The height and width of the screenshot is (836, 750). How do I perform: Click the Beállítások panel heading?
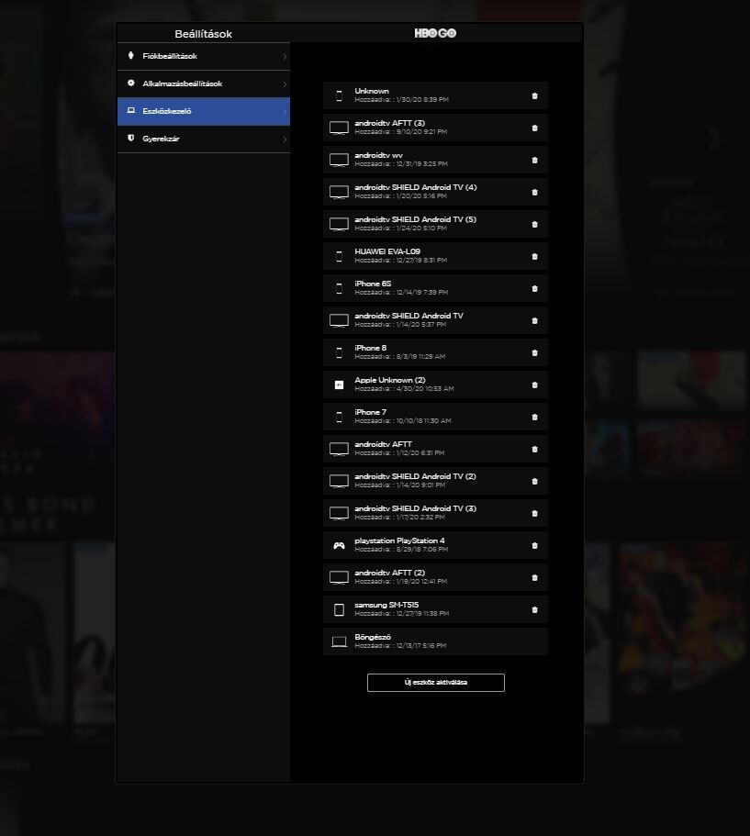(203, 34)
